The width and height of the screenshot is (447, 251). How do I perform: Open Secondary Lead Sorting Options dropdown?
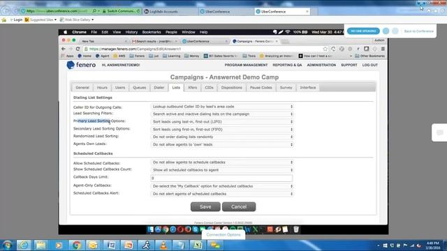pyautogui.click(x=222, y=129)
